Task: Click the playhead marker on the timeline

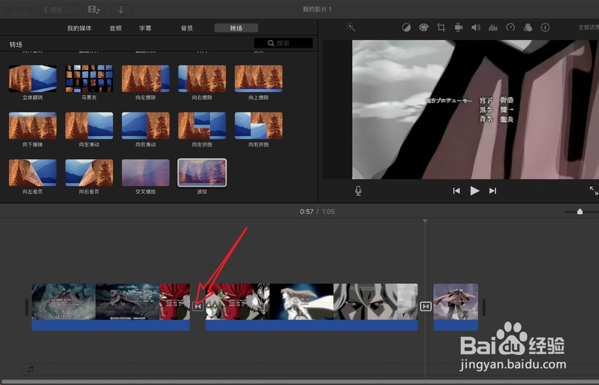Action: pyautogui.click(x=425, y=221)
